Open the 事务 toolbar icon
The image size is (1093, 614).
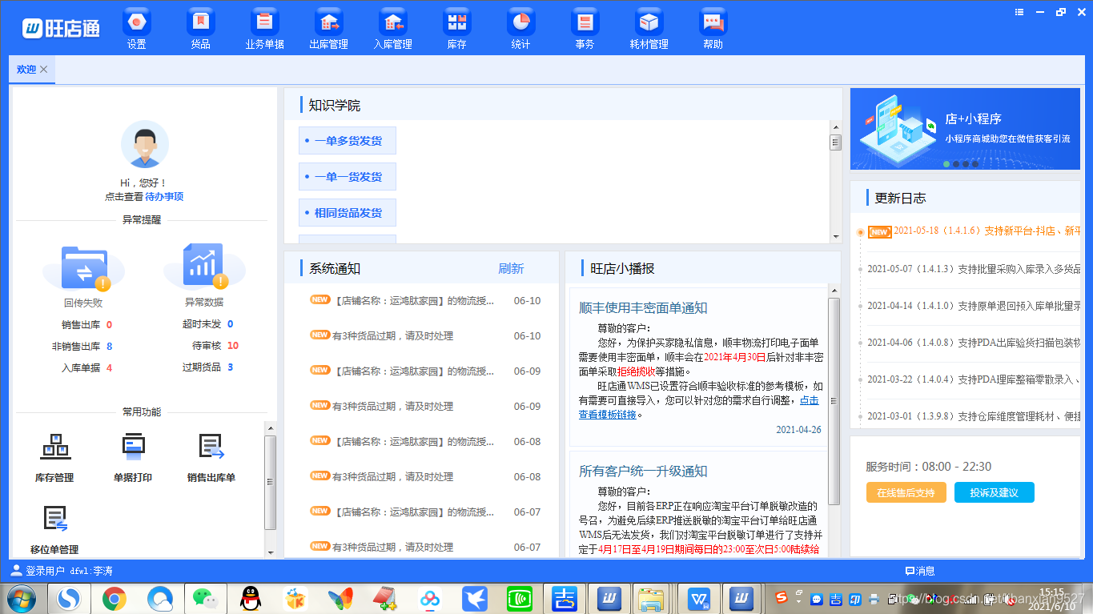(585, 22)
